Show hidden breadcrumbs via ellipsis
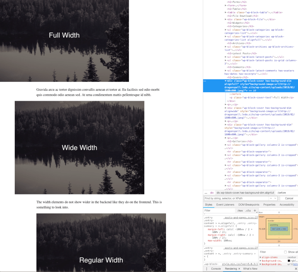The width and height of the screenshot is (298, 272). [206, 193]
